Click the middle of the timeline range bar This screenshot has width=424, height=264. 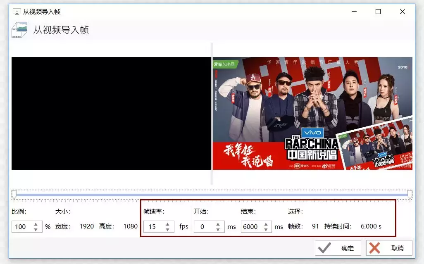coord(212,195)
